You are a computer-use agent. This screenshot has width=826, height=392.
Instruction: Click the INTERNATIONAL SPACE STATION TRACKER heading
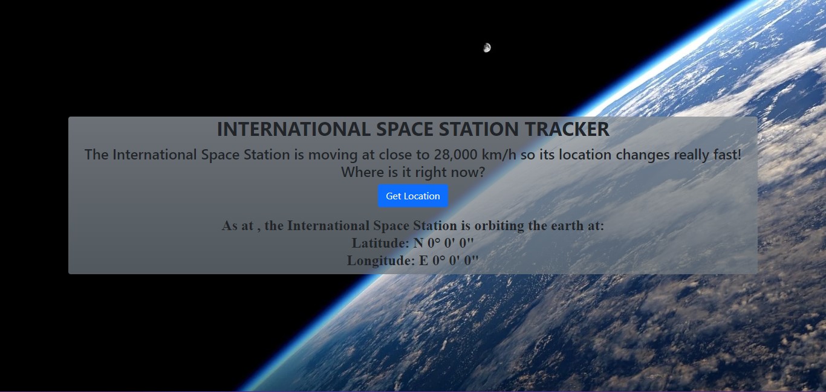tap(413, 129)
